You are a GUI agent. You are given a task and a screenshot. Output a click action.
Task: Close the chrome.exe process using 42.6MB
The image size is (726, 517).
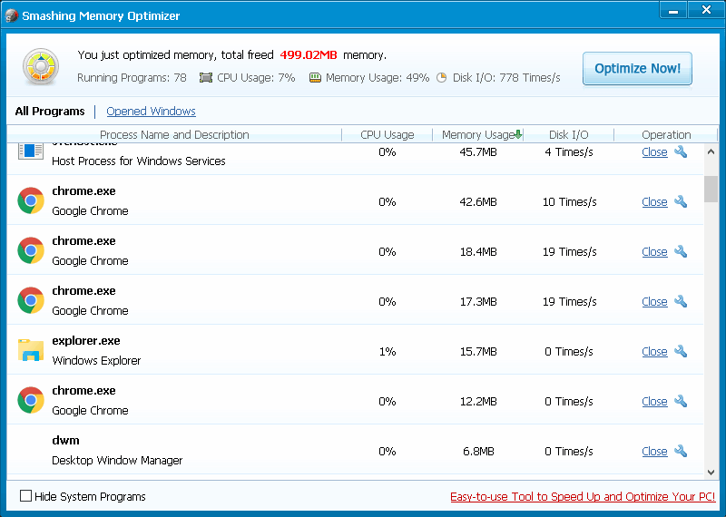coord(654,202)
